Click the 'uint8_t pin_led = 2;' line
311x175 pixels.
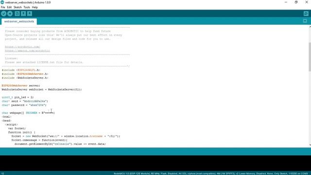coord(17,97)
